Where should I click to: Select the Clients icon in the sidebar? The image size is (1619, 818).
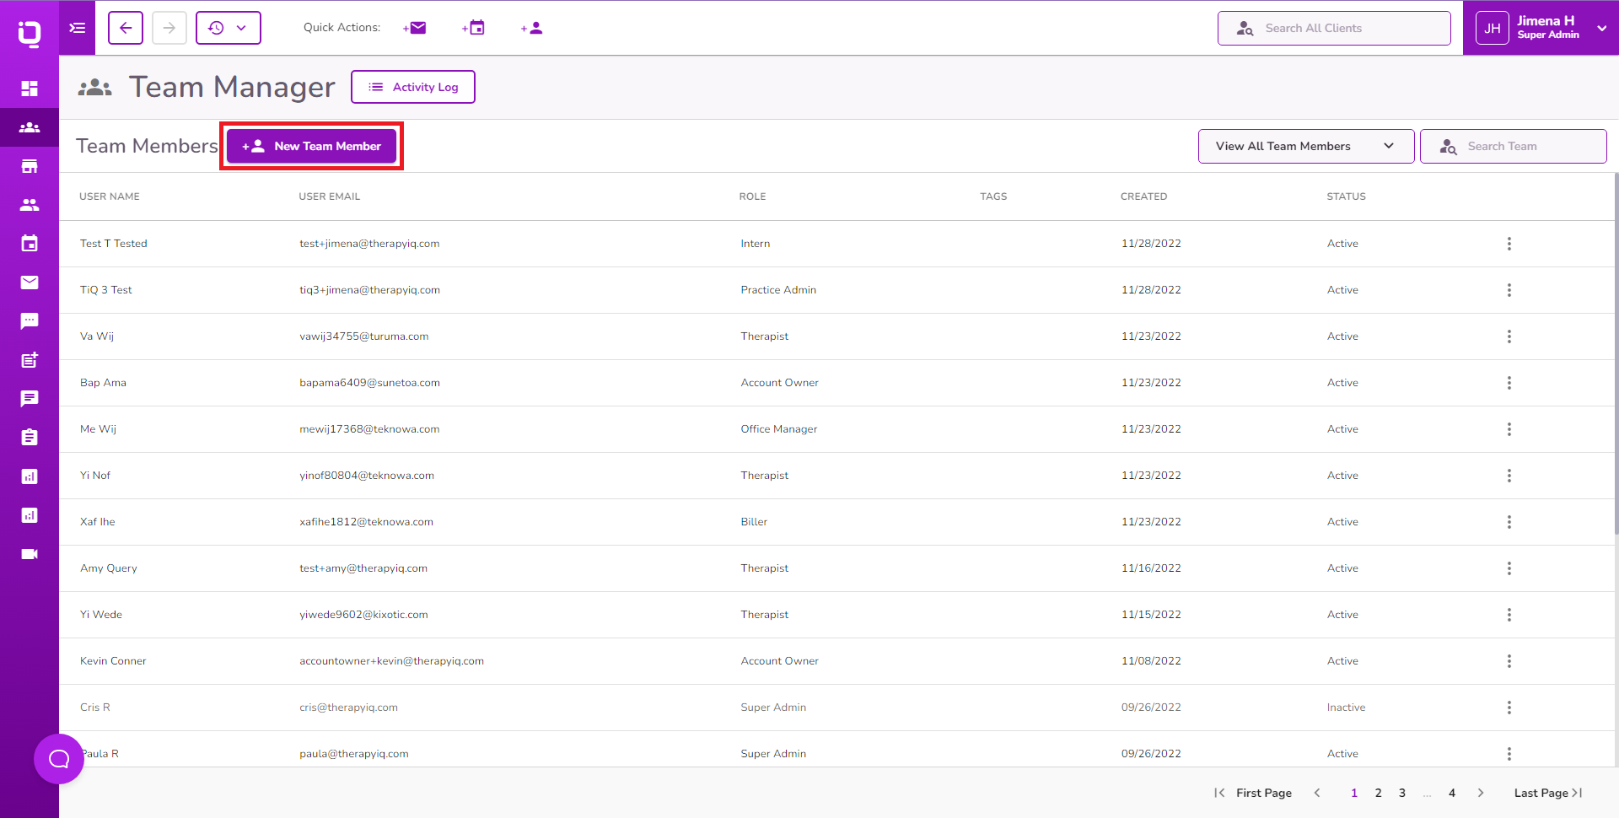(x=30, y=205)
